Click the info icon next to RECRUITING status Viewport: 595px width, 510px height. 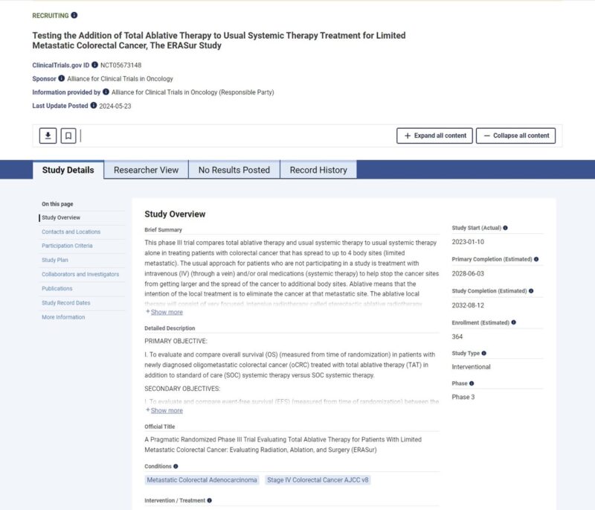pos(74,15)
